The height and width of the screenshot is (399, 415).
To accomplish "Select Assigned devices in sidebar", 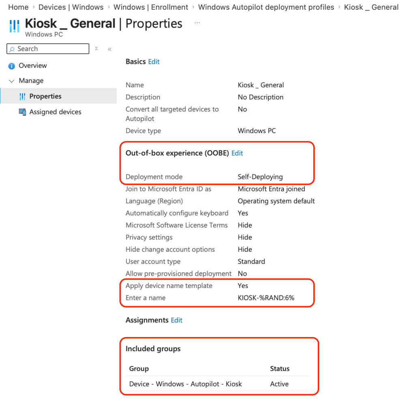I will (55, 112).
